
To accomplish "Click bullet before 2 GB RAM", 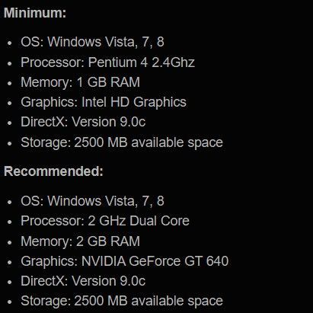I will 10,242.
